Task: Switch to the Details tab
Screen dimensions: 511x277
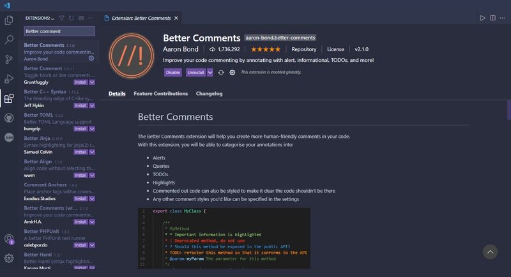Action: pyautogui.click(x=117, y=94)
